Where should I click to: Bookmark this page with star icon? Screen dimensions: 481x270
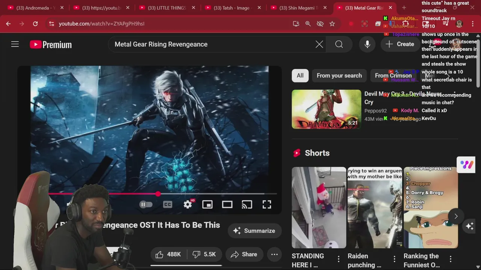(x=332, y=24)
